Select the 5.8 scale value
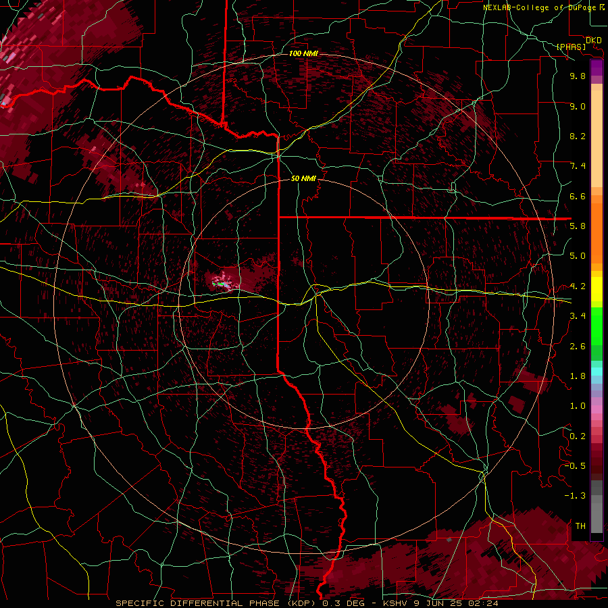This screenshot has height=608, width=608. pyautogui.click(x=578, y=226)
